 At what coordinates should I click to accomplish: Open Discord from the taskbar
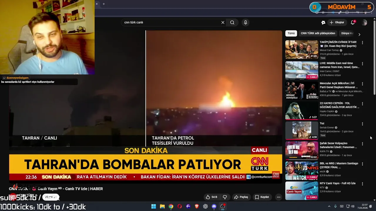(214, 206)
